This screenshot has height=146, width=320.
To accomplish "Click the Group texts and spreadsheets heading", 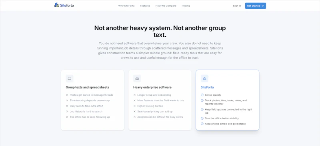I will [x=87, y=87].
